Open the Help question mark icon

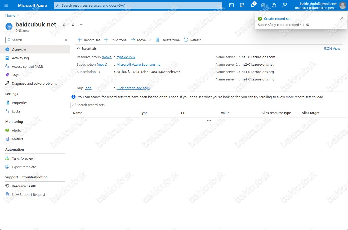tap(274, 5)
